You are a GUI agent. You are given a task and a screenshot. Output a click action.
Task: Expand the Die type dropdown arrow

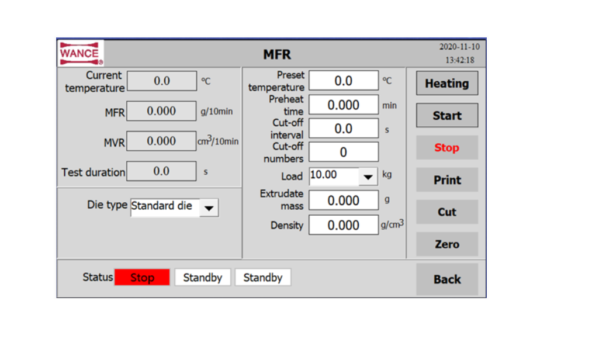pyautogui.click(x=209, y=207)
